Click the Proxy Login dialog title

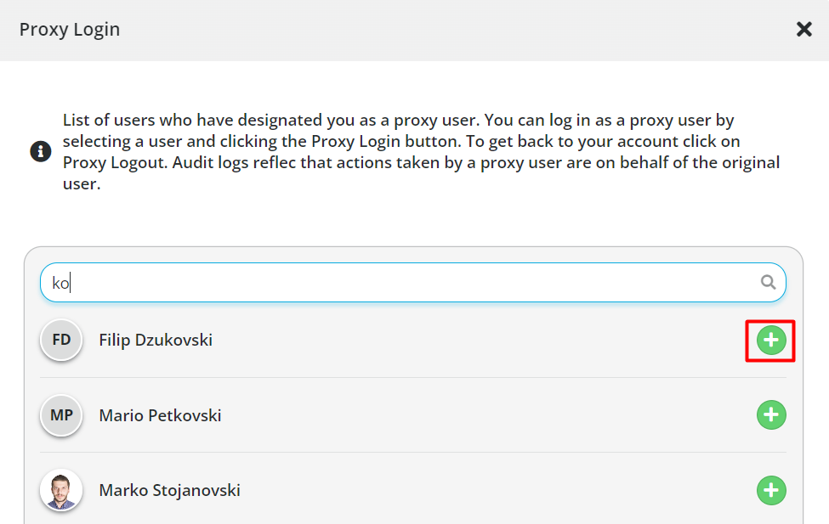[69, 30]
